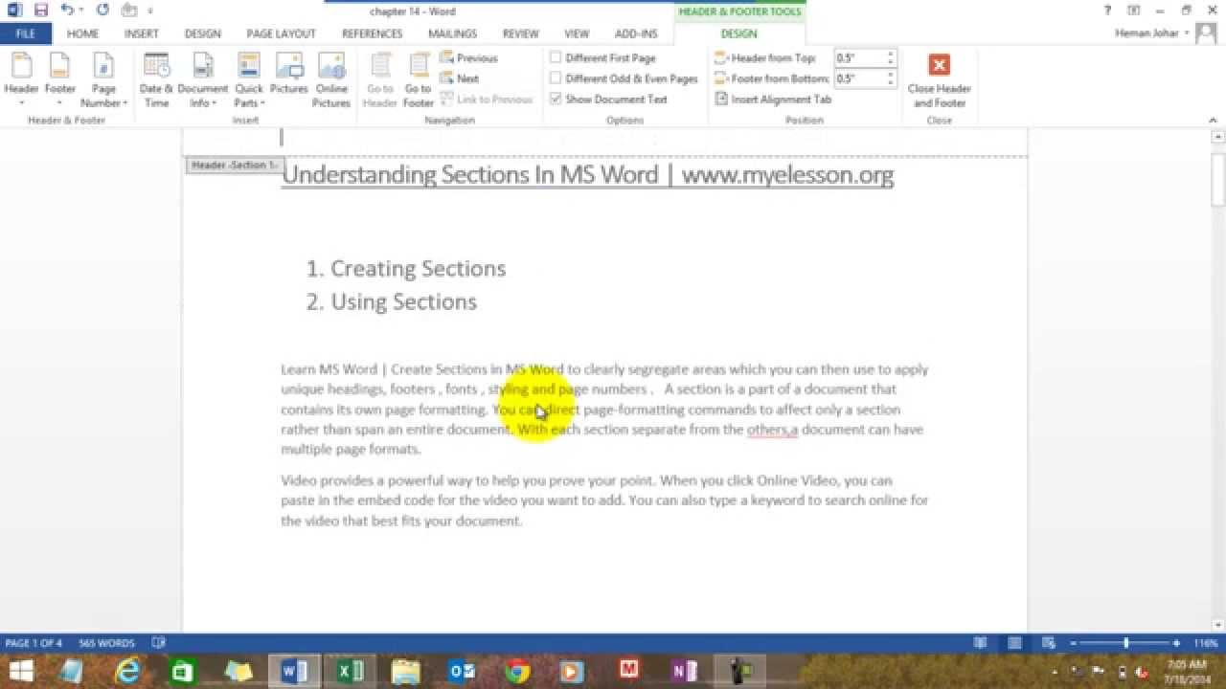The height and width of the screenshot is (689, 1226).
Task: Open the Footer gallery button
Action: [59, 80]
